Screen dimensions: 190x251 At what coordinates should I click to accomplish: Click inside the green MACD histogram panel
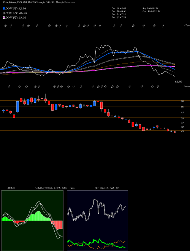[32, 221]
